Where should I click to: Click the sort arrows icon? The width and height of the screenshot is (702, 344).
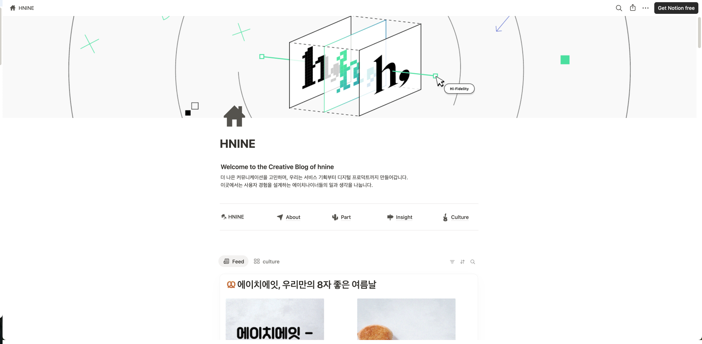pyautogui.click(x=462, y=262)
